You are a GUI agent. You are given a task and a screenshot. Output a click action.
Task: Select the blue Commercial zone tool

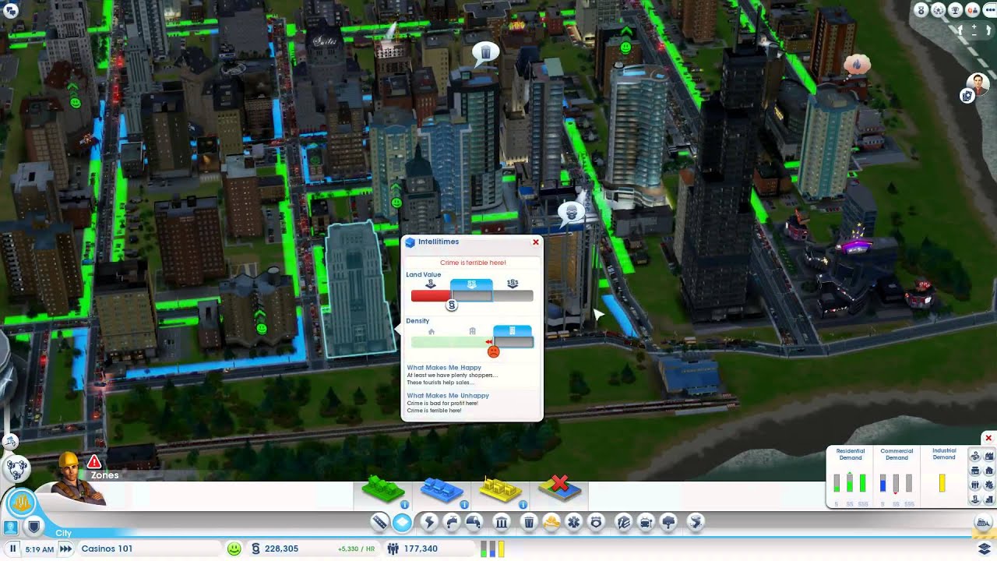tap(442, 491)
